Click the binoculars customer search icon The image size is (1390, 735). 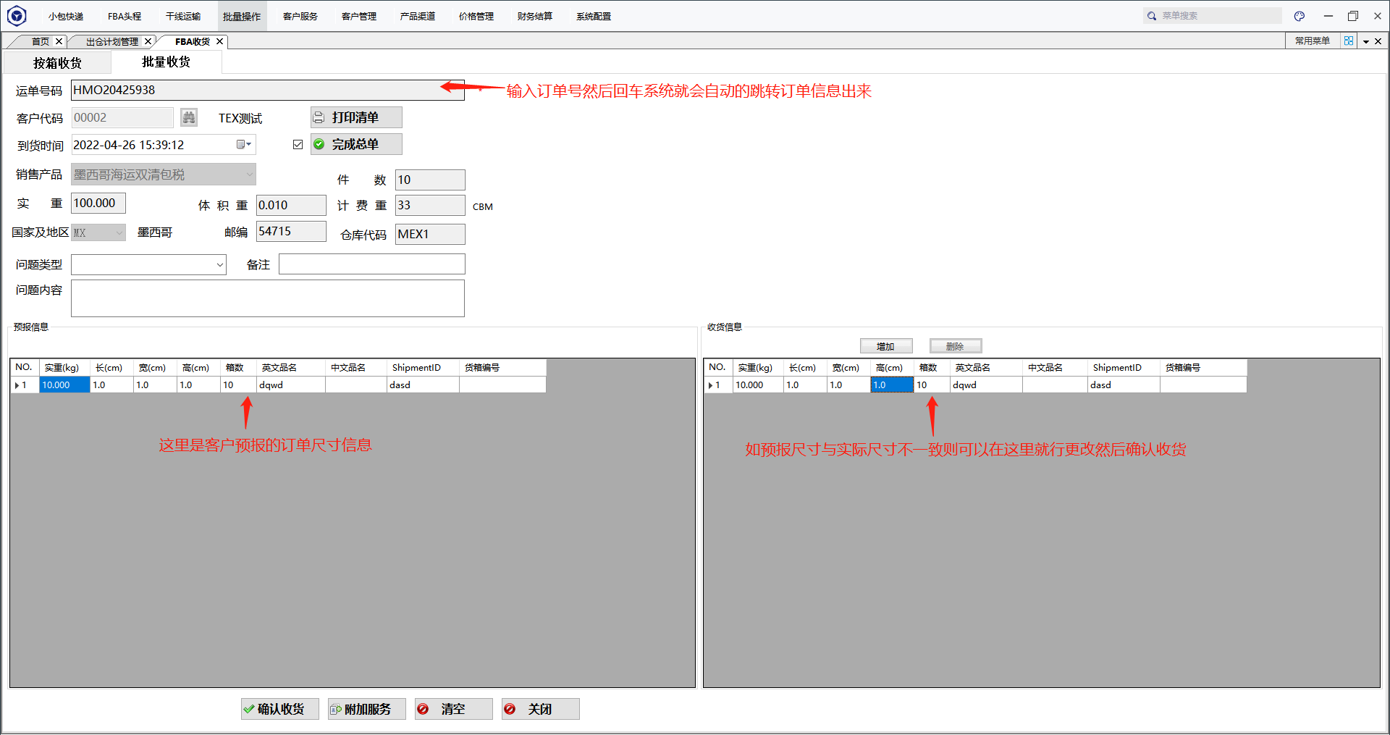pyautogui.click(x=189, y=117)
